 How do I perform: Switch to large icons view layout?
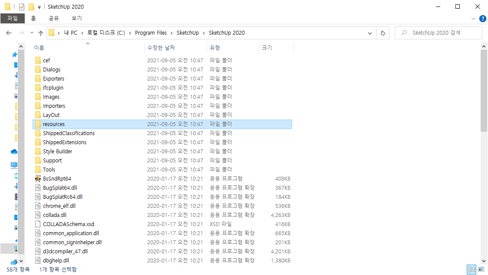point(481,269)
